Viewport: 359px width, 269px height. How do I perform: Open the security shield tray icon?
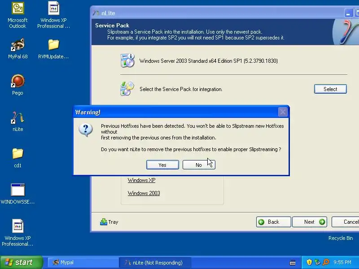309,262
